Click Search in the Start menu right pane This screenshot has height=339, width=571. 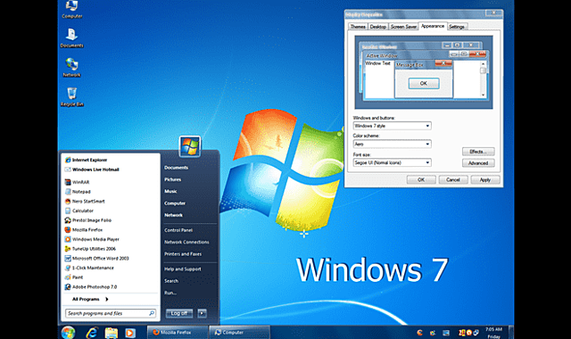click(x=171, y=281)
